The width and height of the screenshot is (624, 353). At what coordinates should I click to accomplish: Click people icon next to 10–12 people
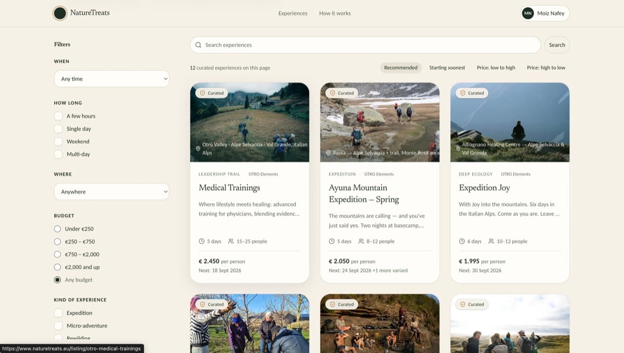click(491, 241)
